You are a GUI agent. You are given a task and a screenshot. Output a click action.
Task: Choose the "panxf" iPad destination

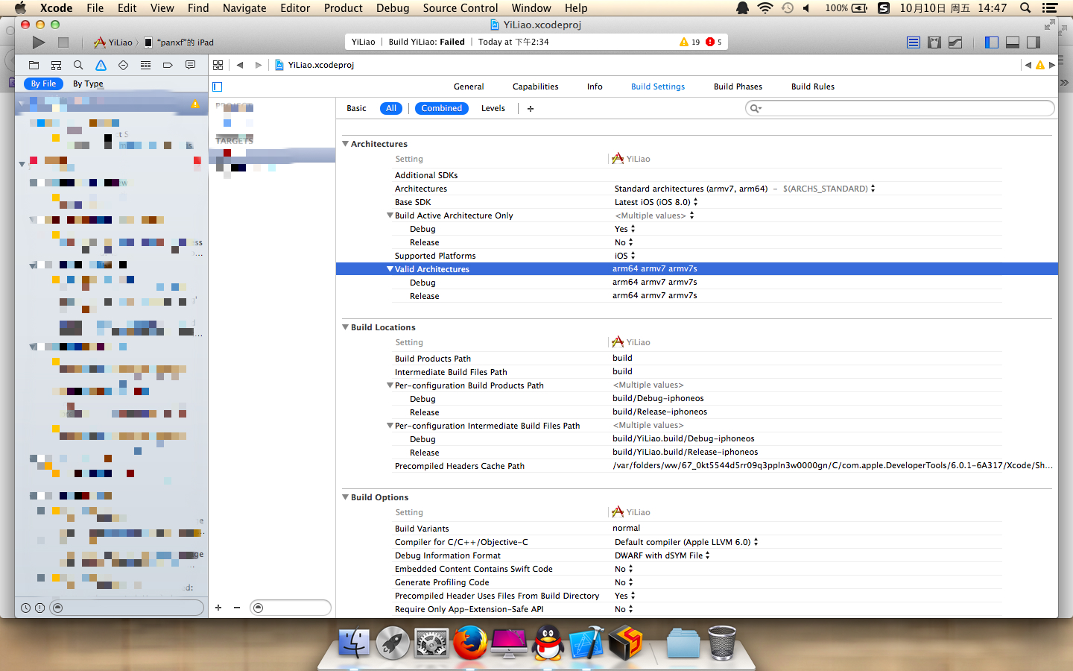[x=179, y=42]
